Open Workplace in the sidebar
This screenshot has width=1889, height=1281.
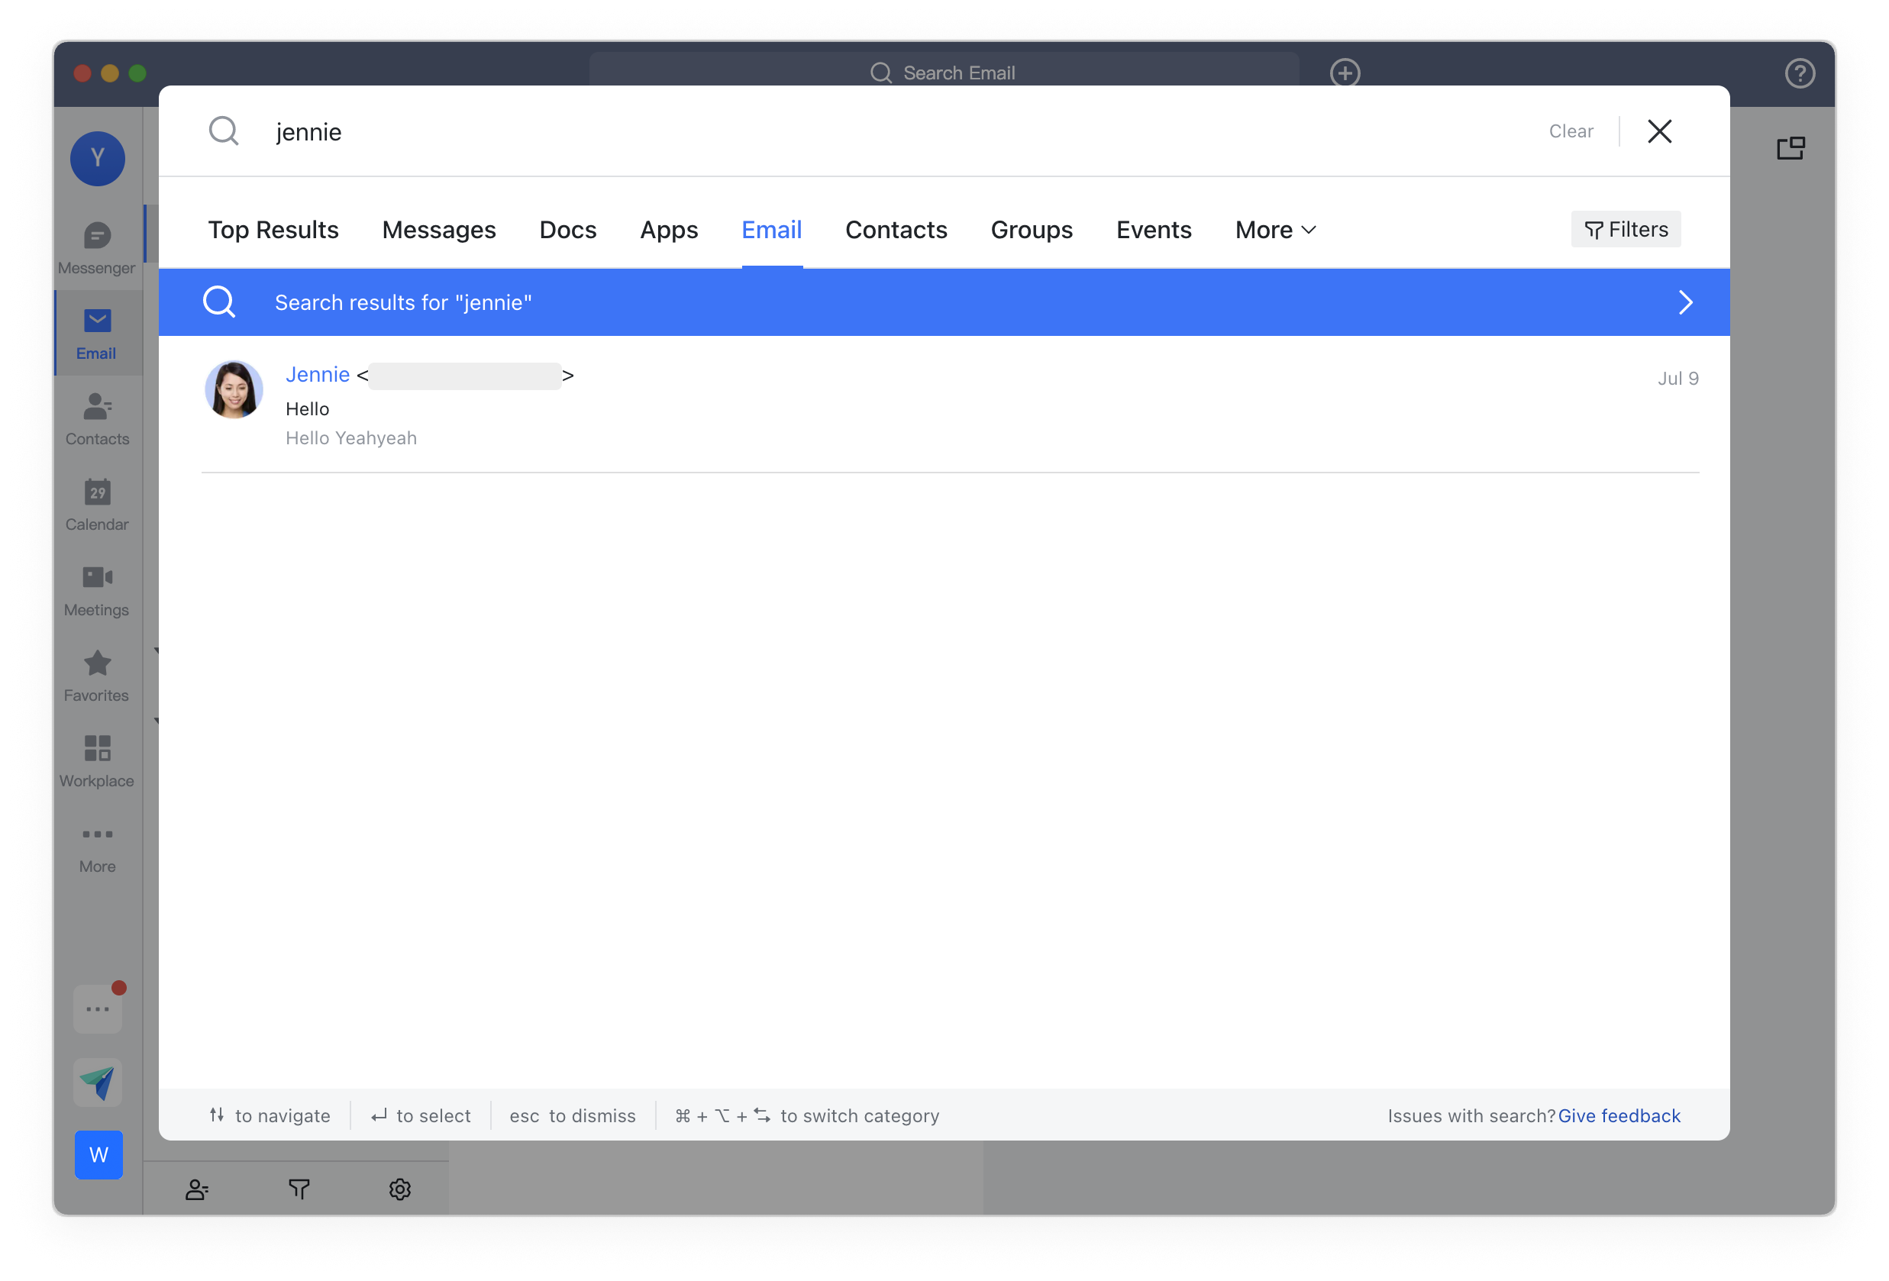coord(97,760)
